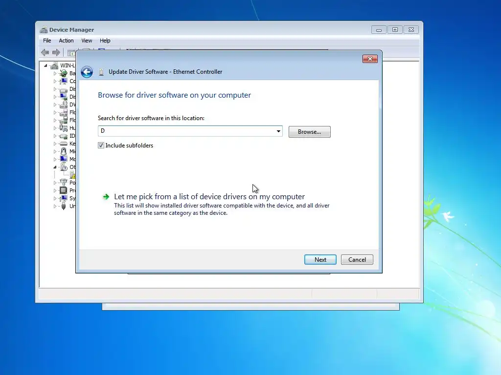
Task: Uncheck the Include subfolders checkbox
Action: (101, 146)
